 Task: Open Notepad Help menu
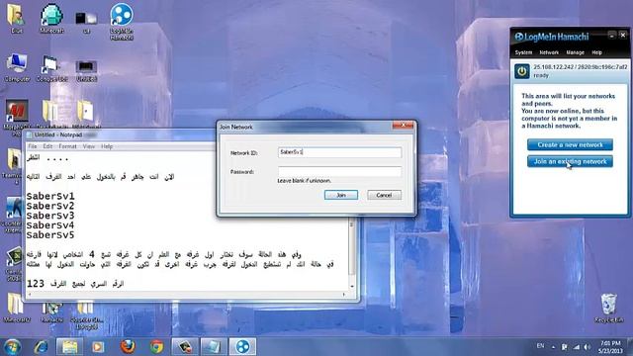(x=107, y=146)
